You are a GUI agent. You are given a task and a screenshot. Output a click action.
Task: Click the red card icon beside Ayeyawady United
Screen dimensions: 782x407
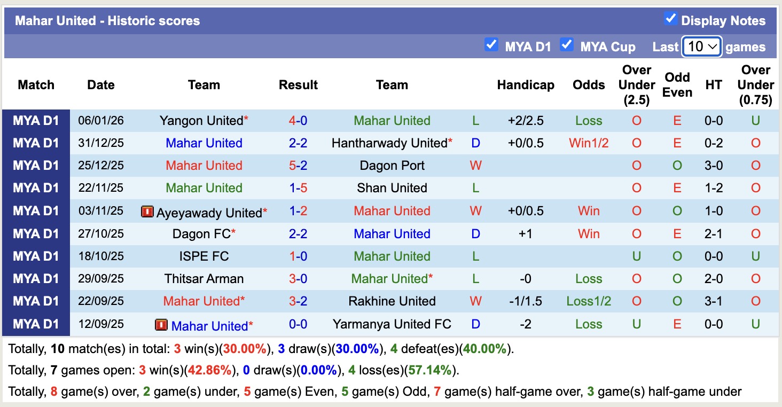point(148,212)
